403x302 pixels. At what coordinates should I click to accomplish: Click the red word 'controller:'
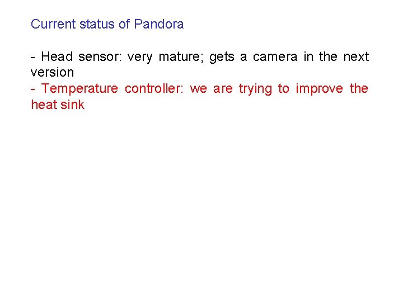154,88
